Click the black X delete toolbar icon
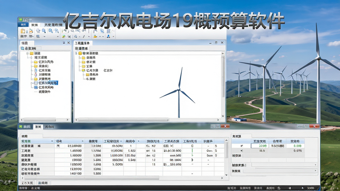 tap(69, 36)
